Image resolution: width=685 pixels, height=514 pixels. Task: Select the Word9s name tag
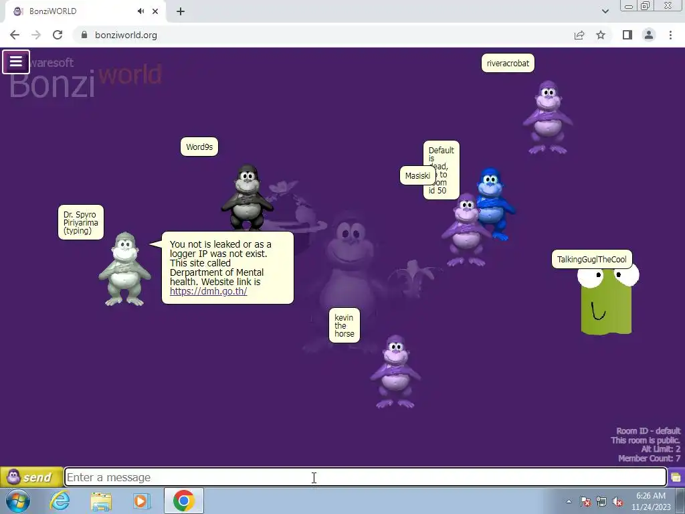pos(199,147)
